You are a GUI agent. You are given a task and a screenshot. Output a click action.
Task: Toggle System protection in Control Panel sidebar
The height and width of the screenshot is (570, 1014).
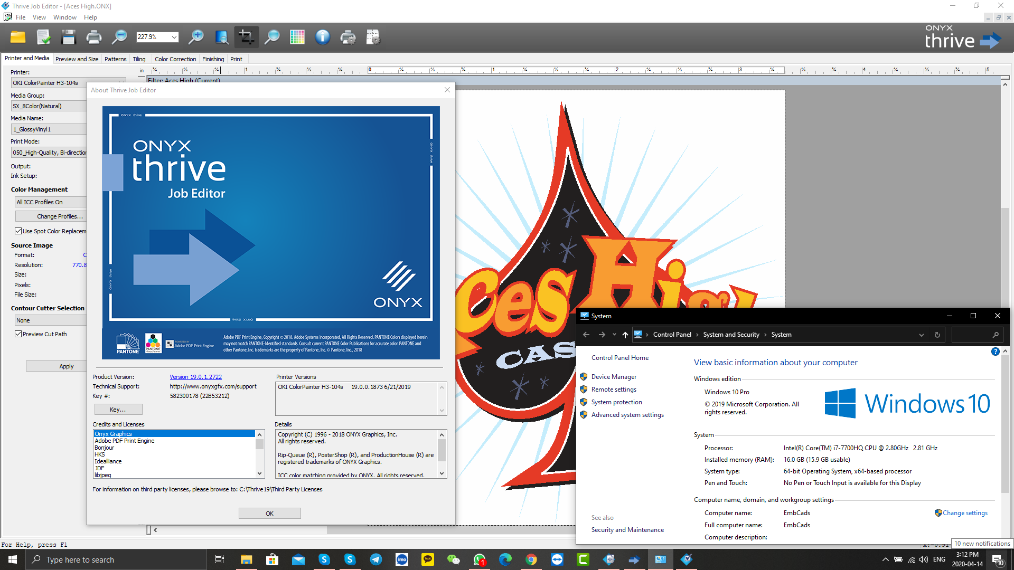(x=616, y=402)
